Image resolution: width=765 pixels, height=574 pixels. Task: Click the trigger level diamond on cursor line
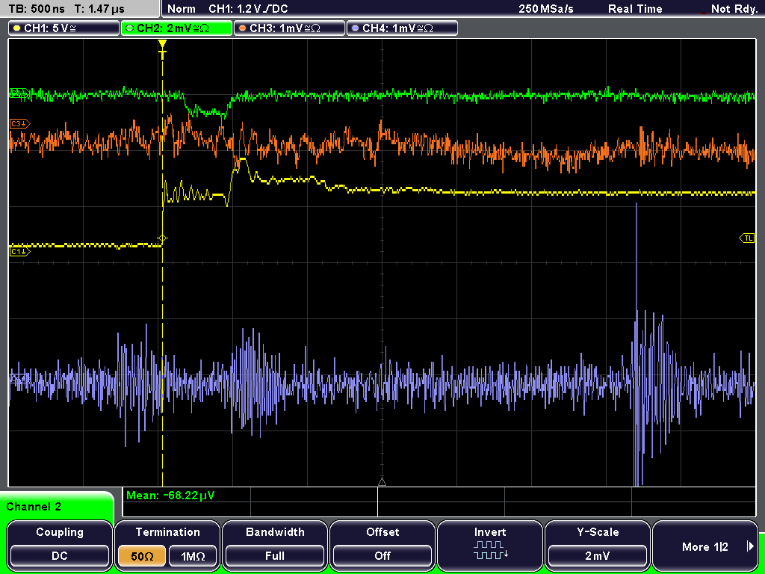tap(162, 238)
